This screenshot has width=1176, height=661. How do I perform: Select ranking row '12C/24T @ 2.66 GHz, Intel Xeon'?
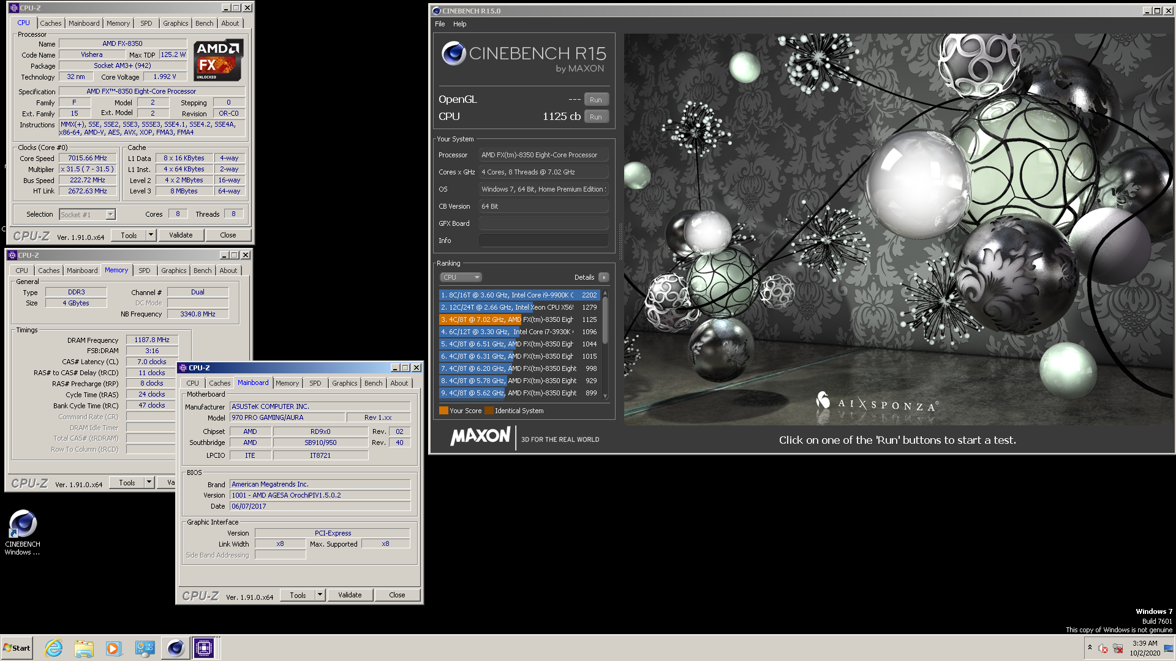click(519, 307)
